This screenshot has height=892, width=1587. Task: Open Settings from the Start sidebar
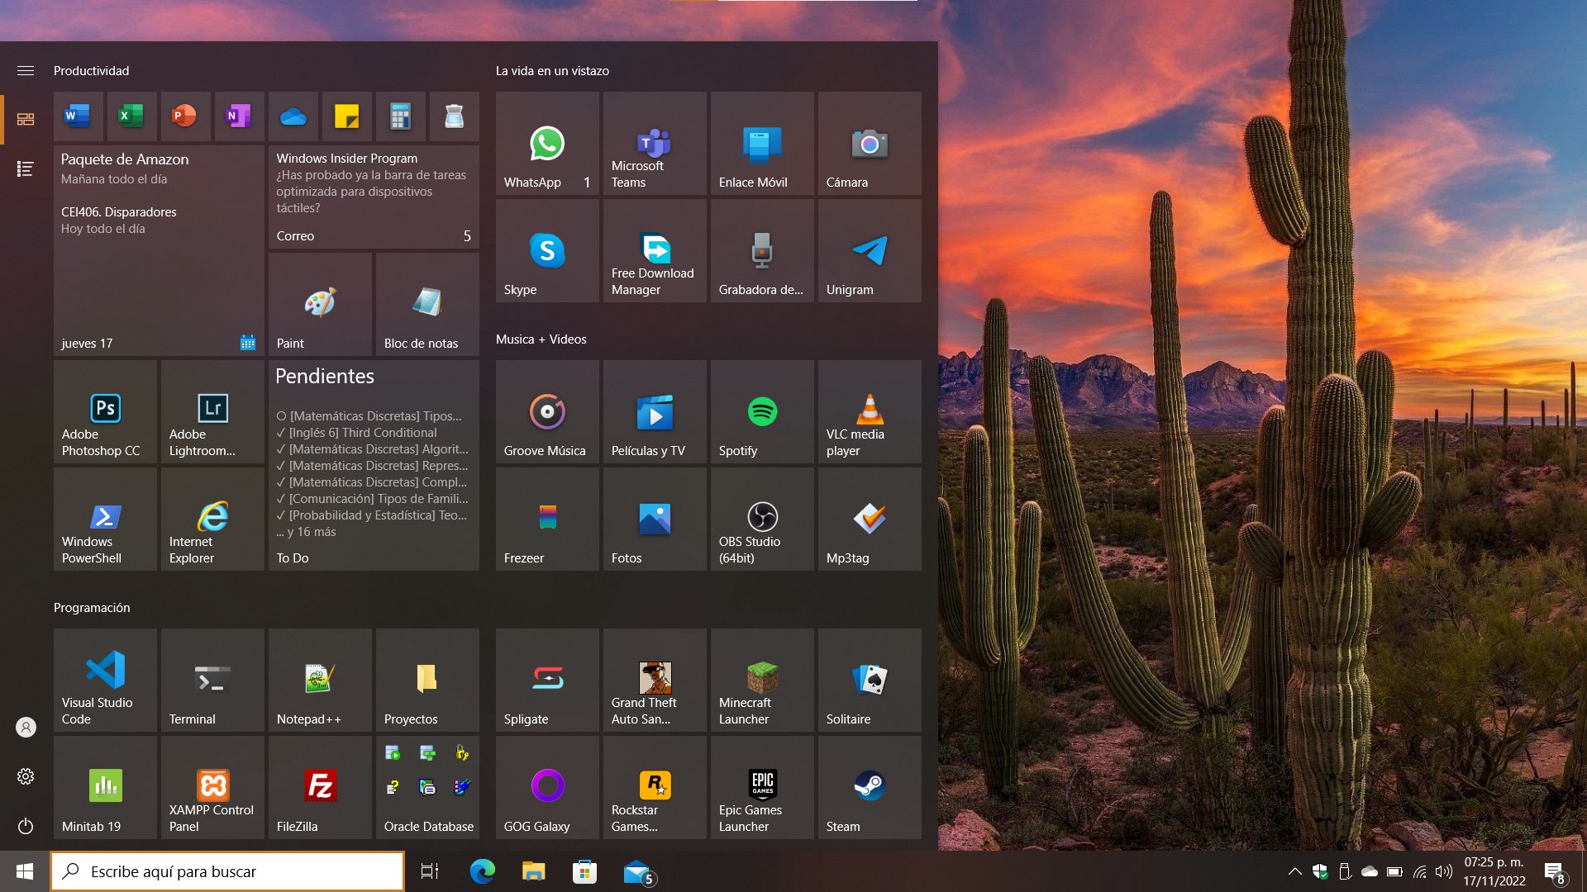26,776
